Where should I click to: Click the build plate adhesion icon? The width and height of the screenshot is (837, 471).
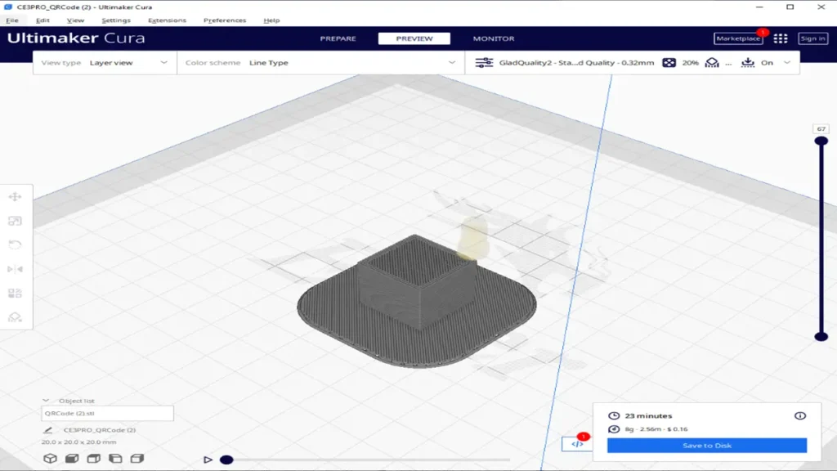(x=748, y=62)
